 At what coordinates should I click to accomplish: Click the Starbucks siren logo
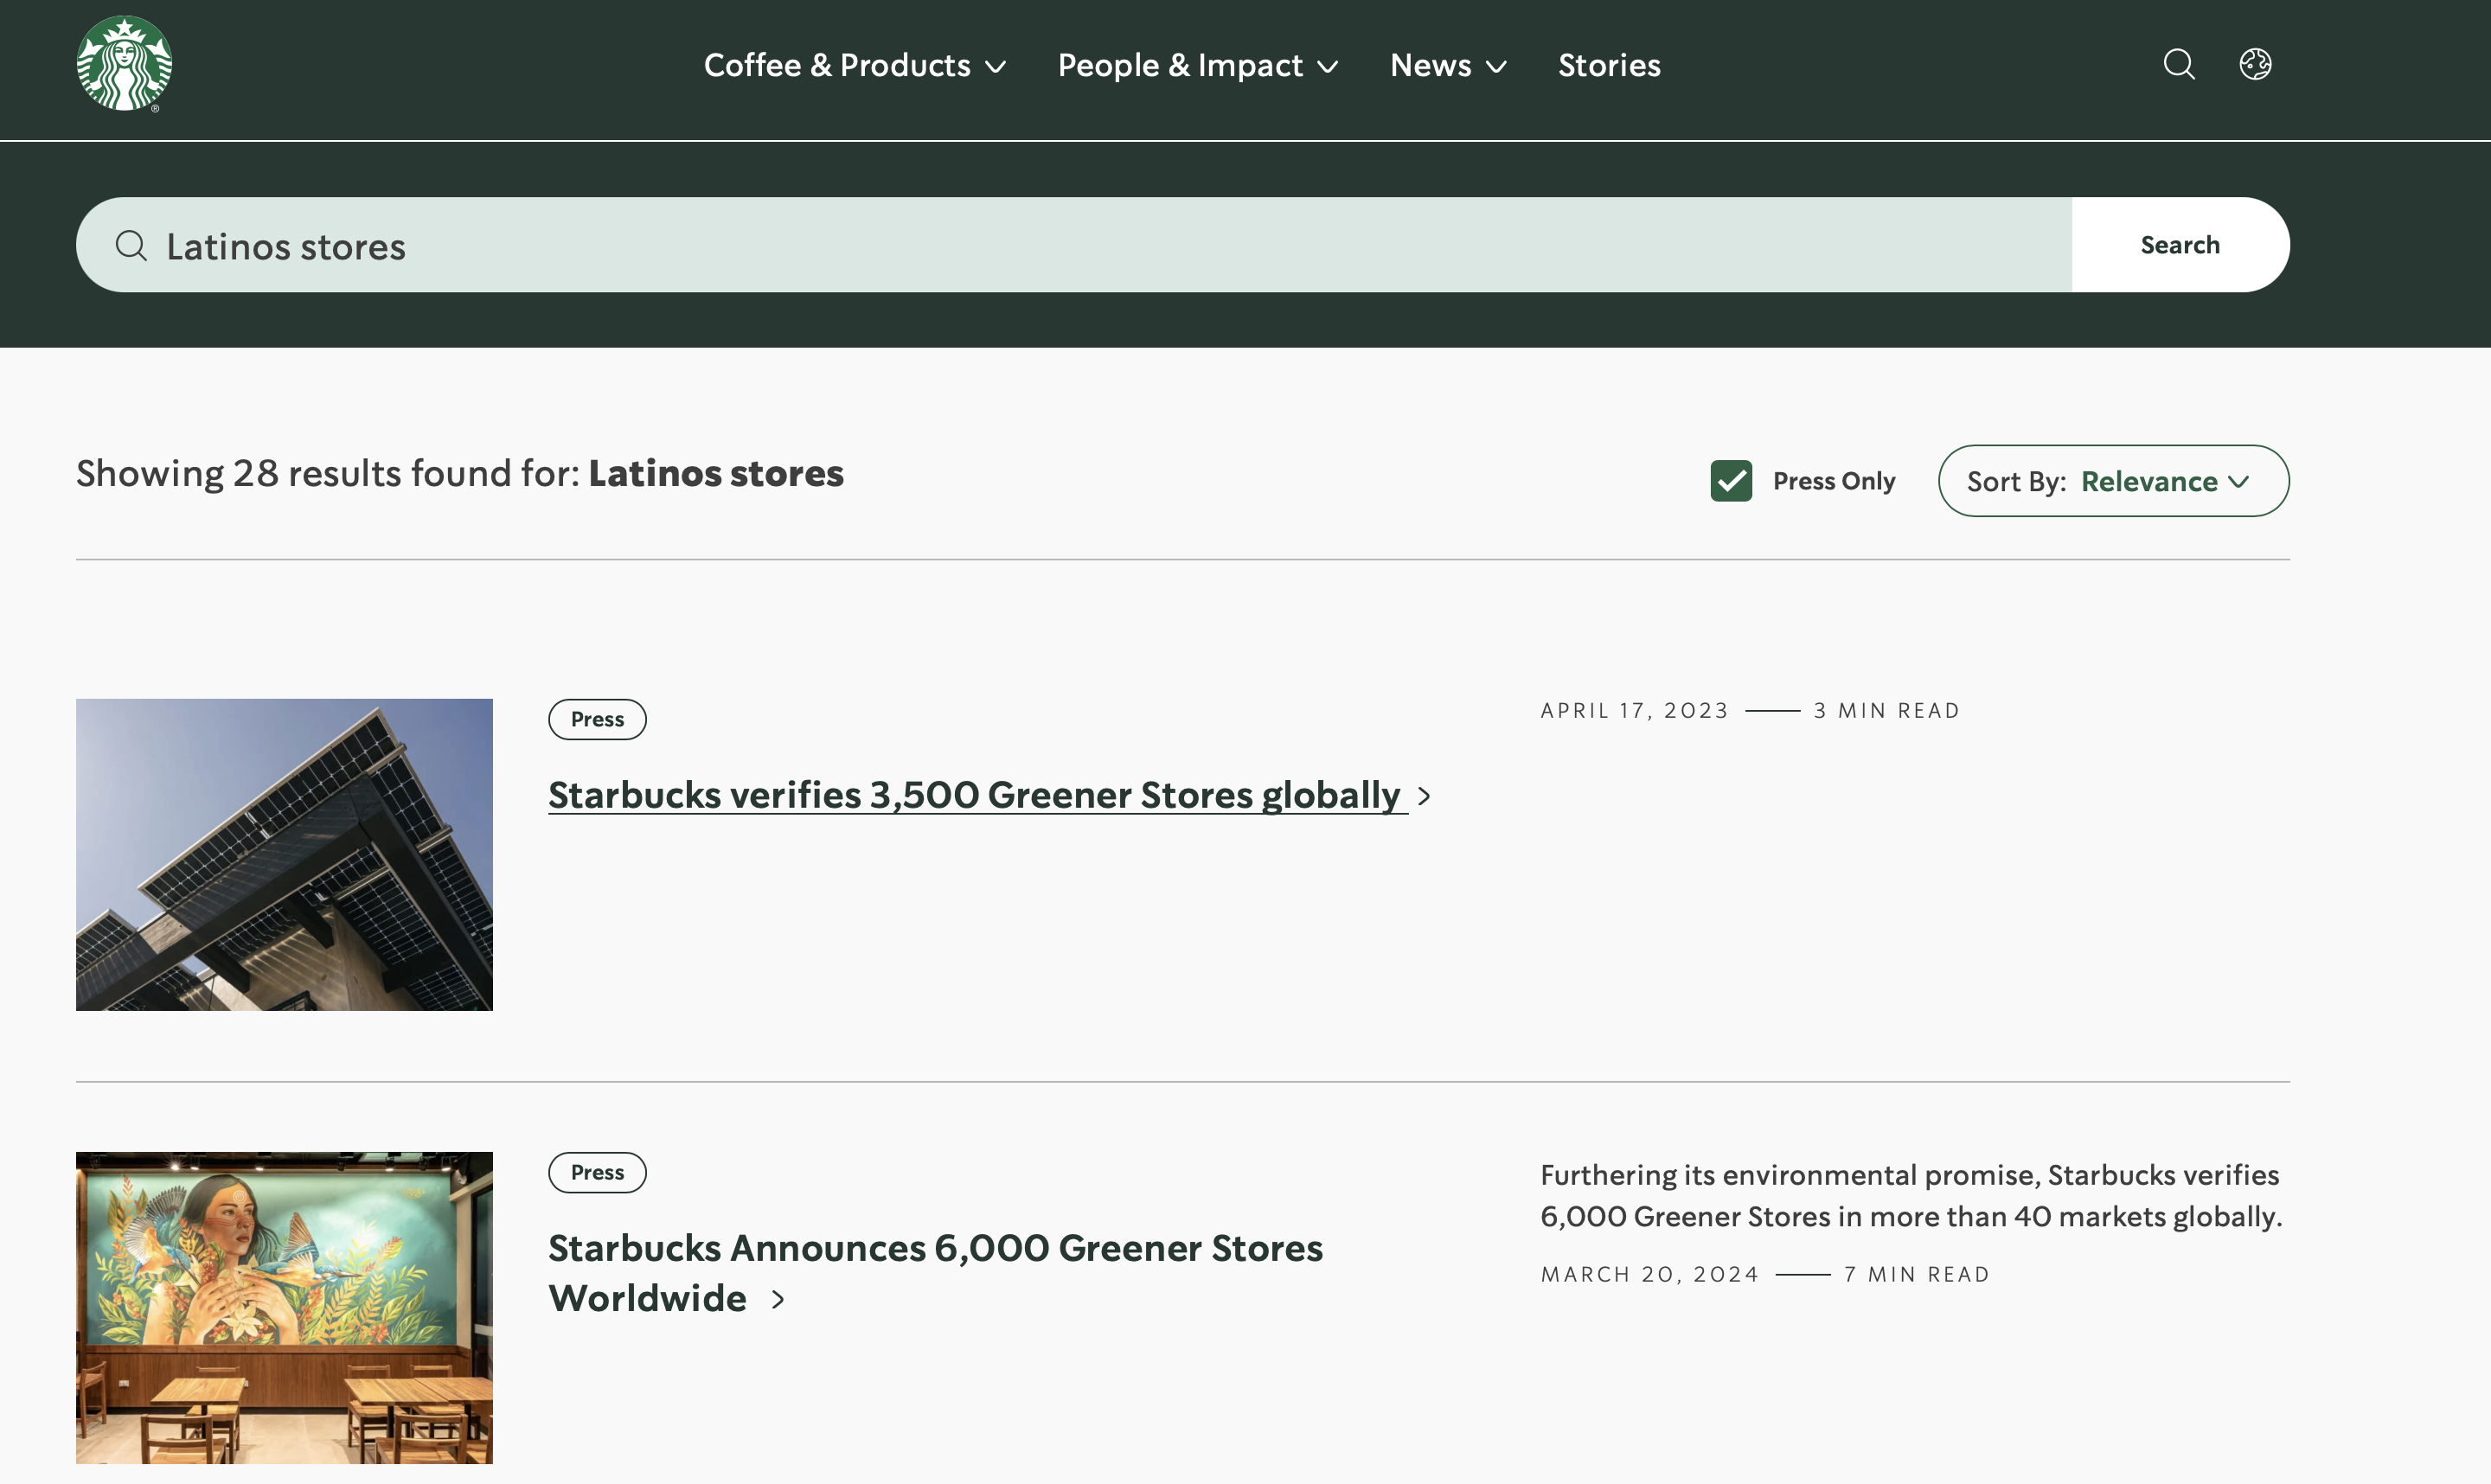coord(124,64)
